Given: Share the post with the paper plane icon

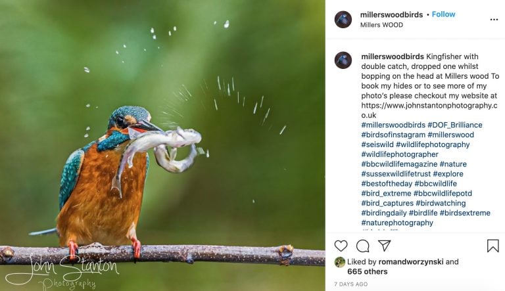Looking at the screenshot, I should (385, 246).
